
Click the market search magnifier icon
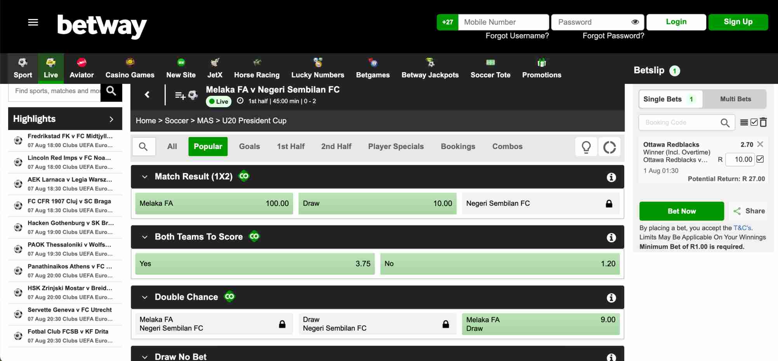pyautogui.click(x=143, y=147)
